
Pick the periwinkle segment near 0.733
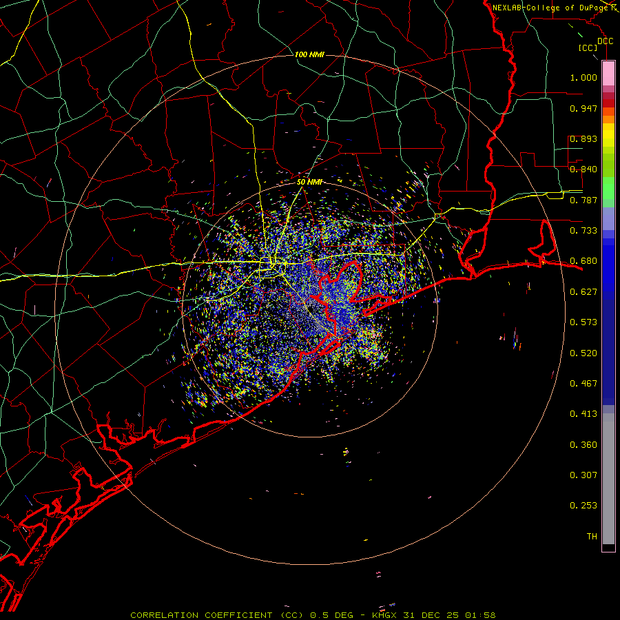coord(608,220)
